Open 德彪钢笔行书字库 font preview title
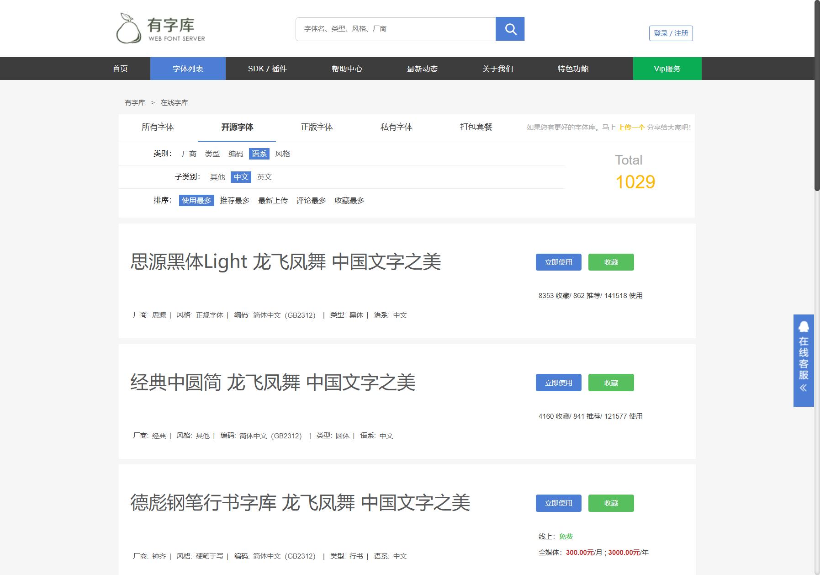820x575 pixels. (300, 503)
